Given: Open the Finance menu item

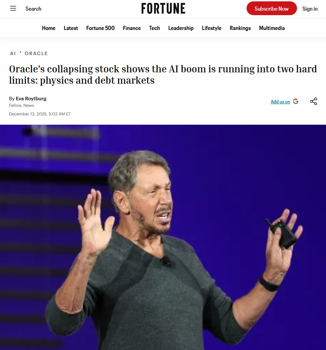Looking at the screenshot, I should [132, 28].
